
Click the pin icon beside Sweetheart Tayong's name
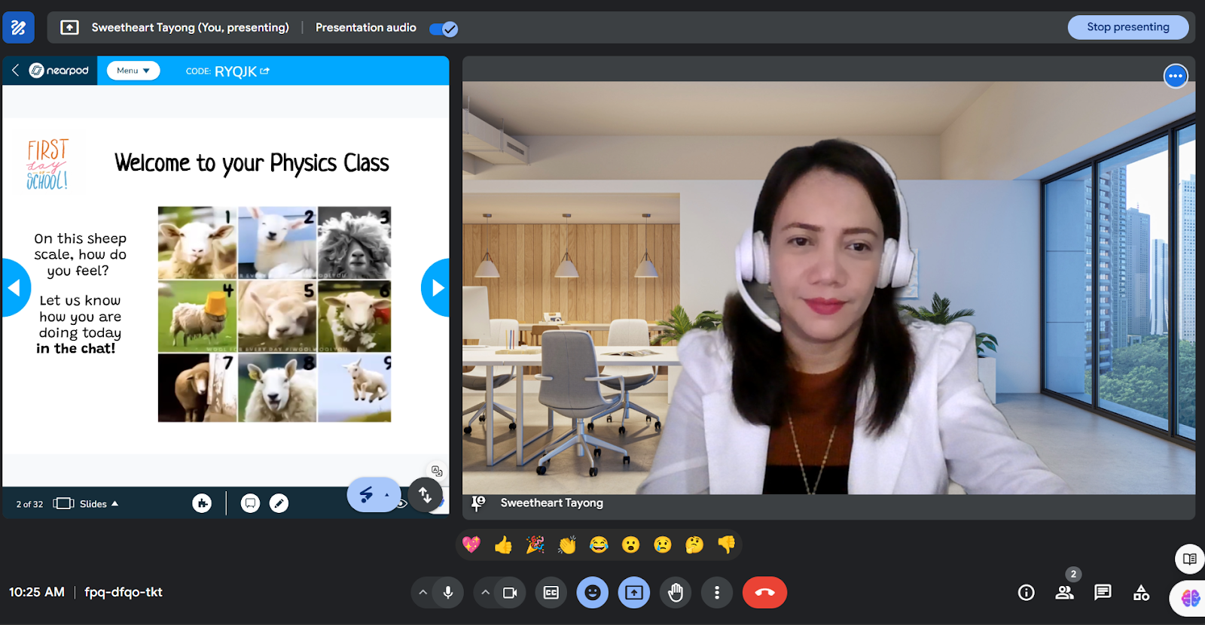477,503
